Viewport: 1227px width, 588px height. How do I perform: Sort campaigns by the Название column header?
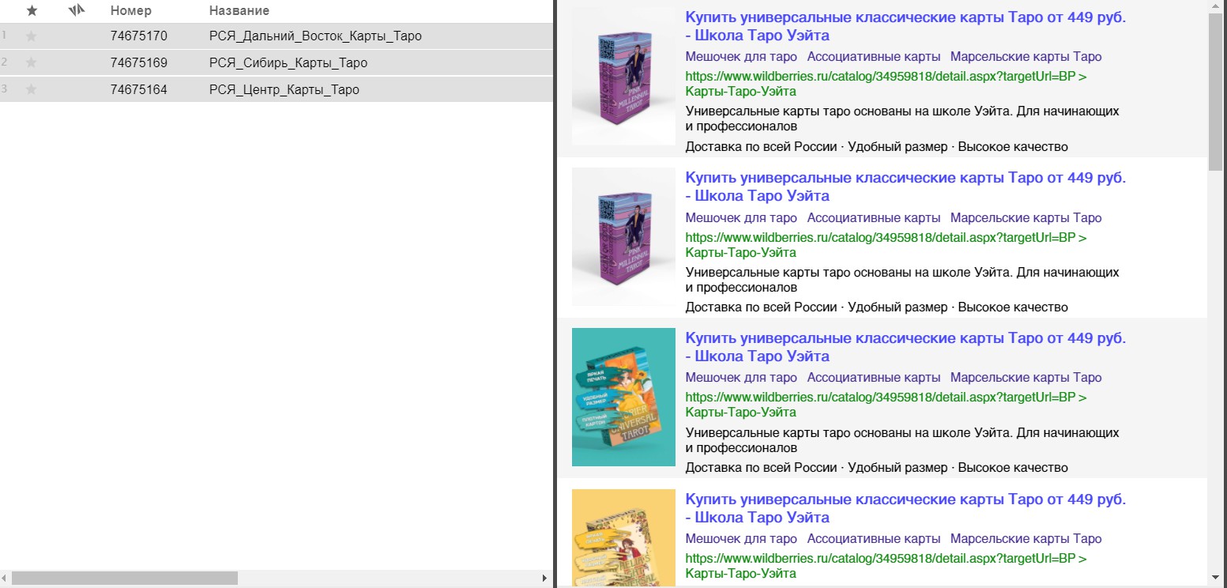coord(239,11)
